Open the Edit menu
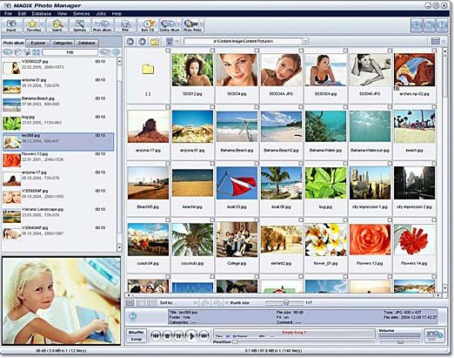The height and width of the screenshot is (358, 454). pos(22,14)
